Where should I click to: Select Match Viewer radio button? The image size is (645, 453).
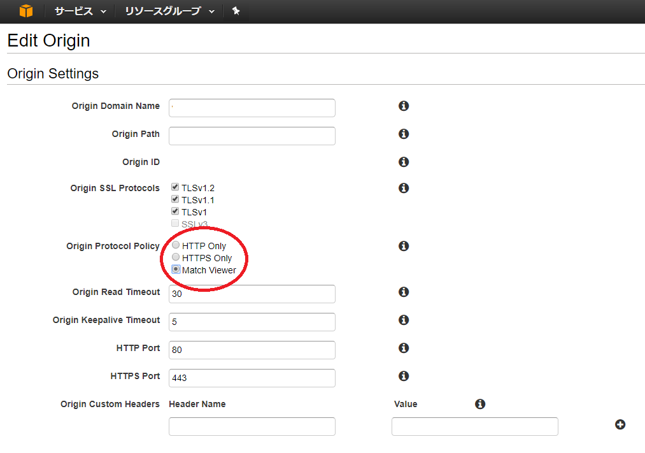point(176,269)
